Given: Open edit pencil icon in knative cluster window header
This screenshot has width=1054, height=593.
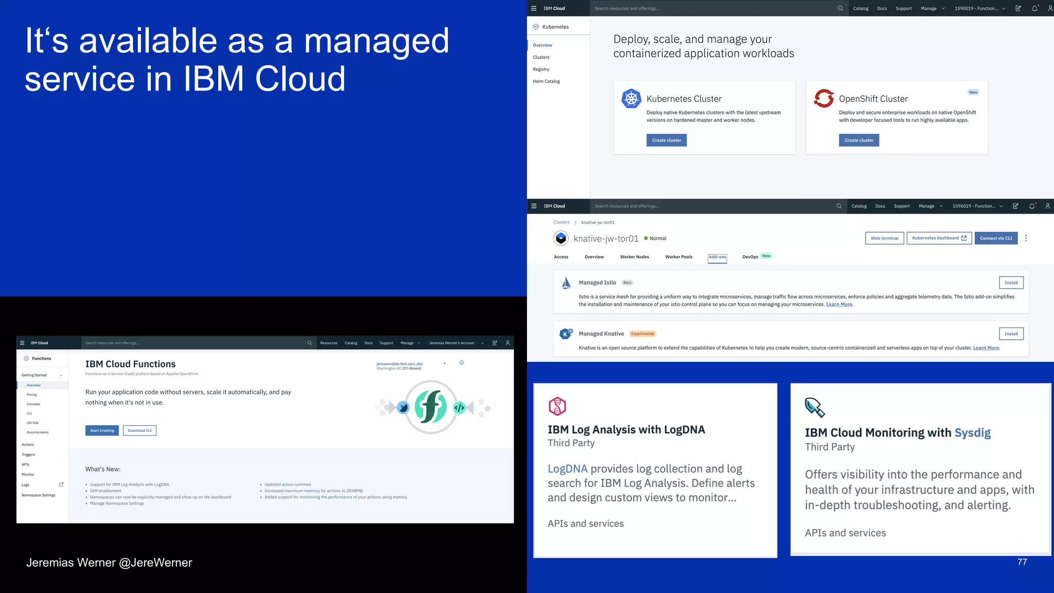Looking at the screenshot, I should pos(1015,206).
